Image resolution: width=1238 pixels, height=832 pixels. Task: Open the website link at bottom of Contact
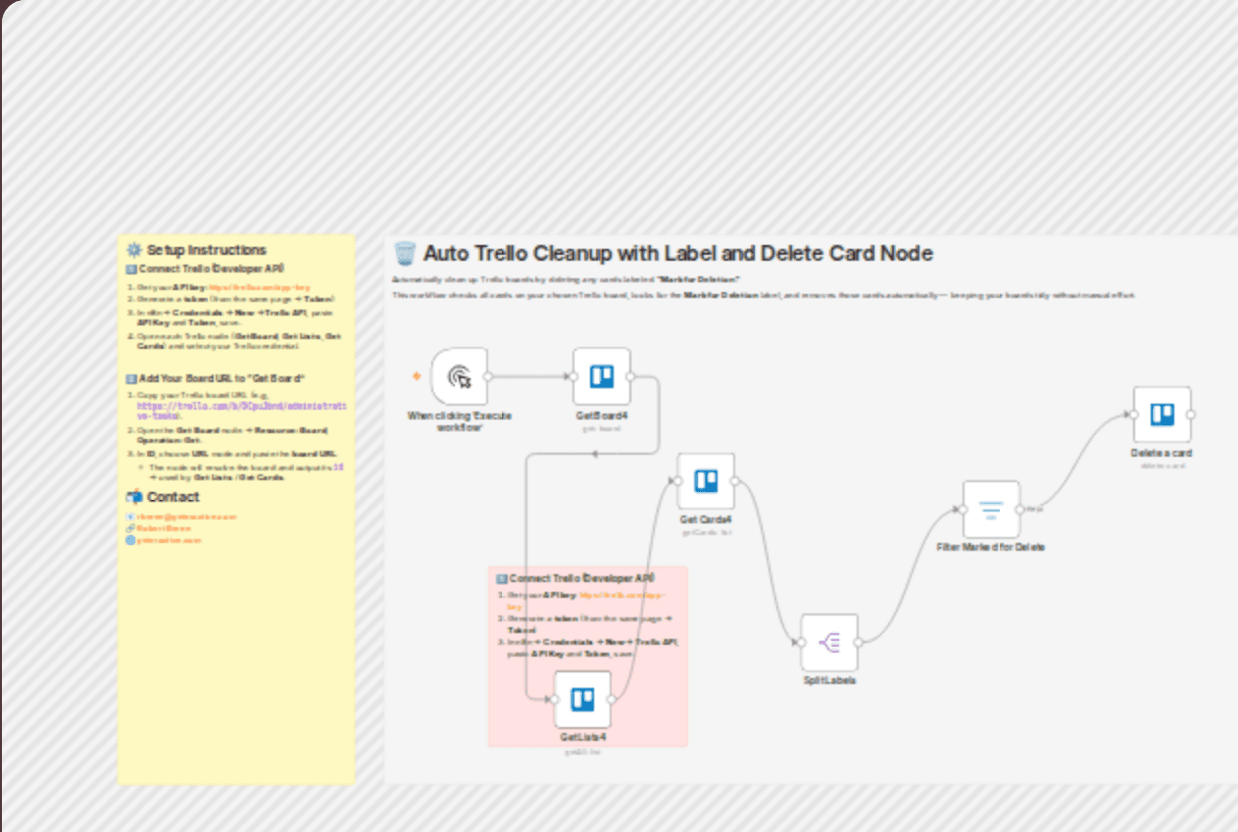tap(169, 540)
